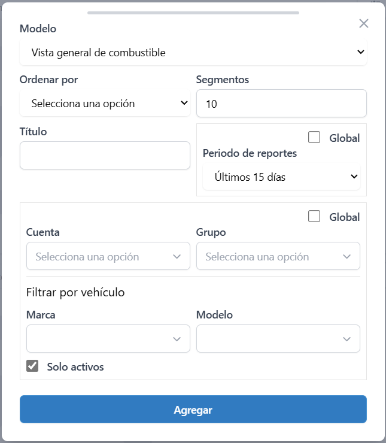The height and width of the screenshot is (443, 386).
Task: Click the Segmentos number field
Action: pos(281,104)
